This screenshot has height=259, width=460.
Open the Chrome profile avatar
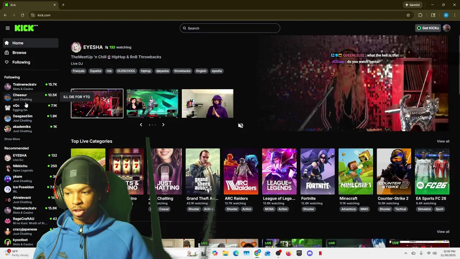tap(446, 15)
